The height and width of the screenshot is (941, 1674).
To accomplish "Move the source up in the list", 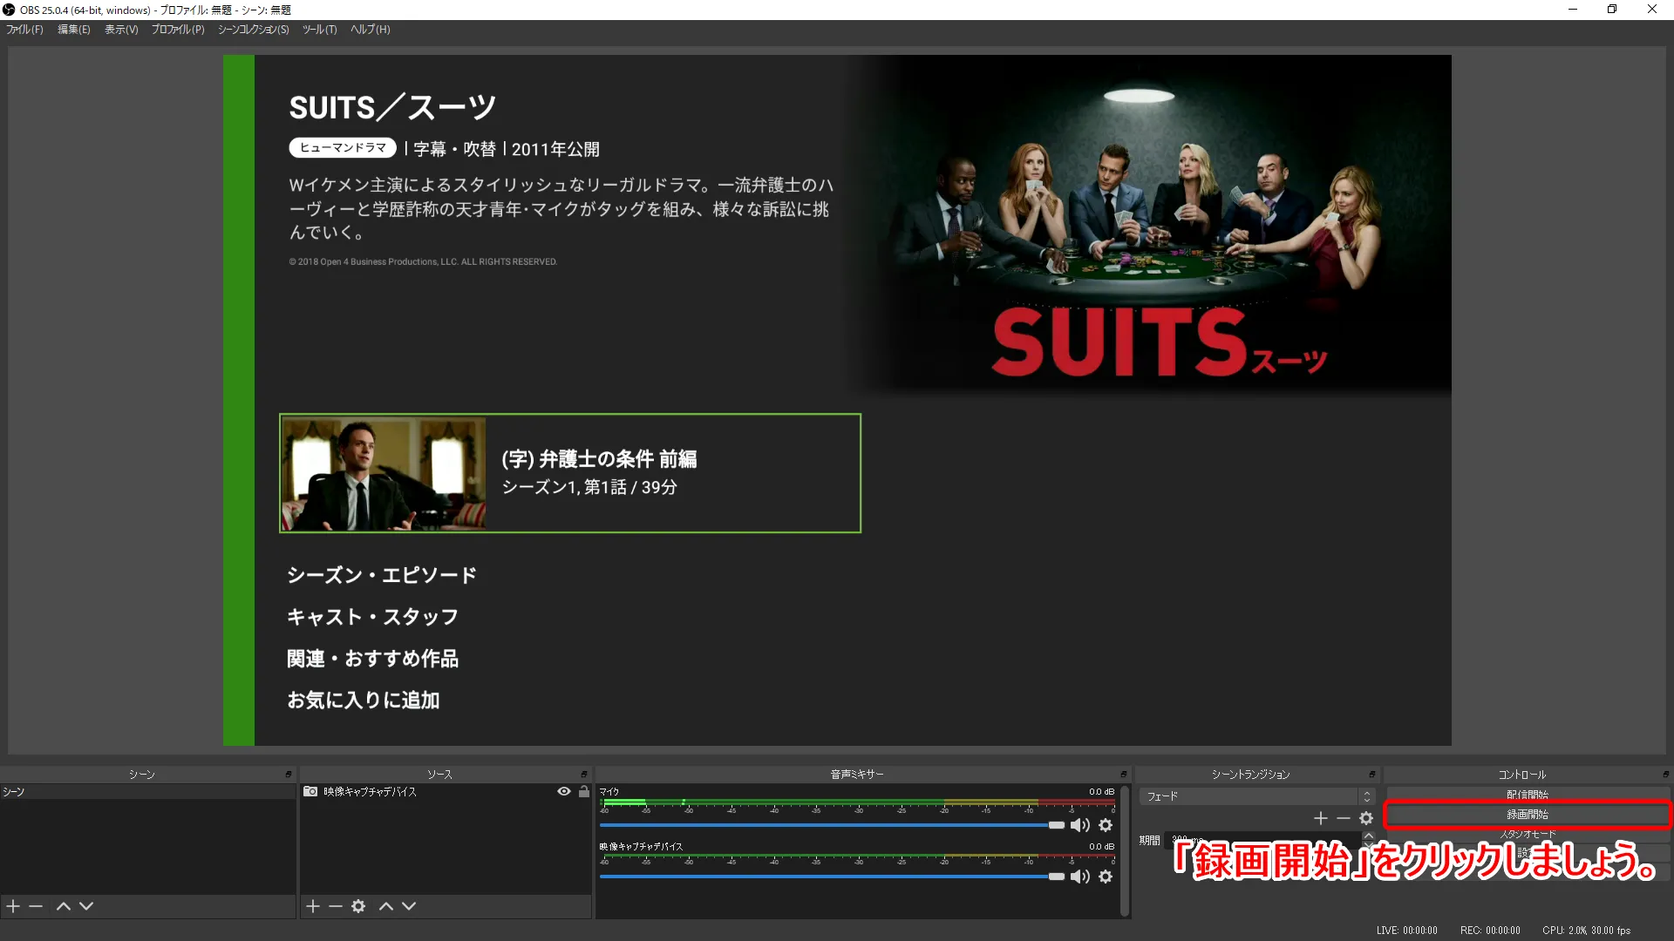I will click(386, 906).
